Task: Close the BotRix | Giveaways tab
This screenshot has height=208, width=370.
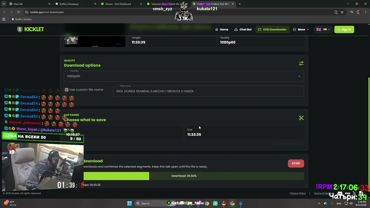Action: [95, 4]
